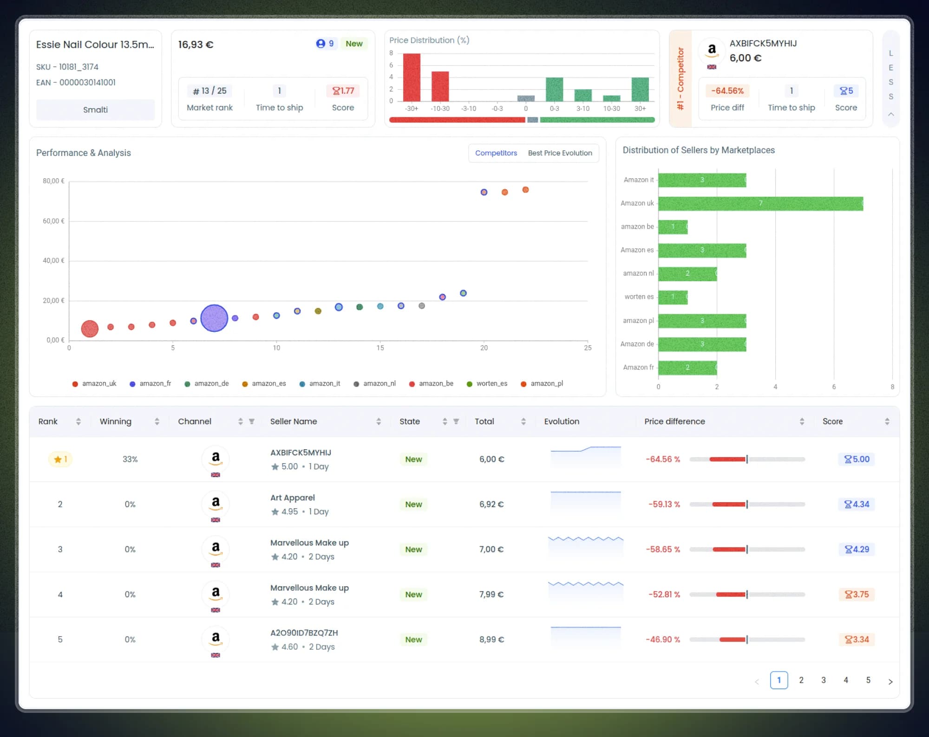Collapse the LESS side panel chevron
This screenshot has height=737, width=929.
point(891,114)
